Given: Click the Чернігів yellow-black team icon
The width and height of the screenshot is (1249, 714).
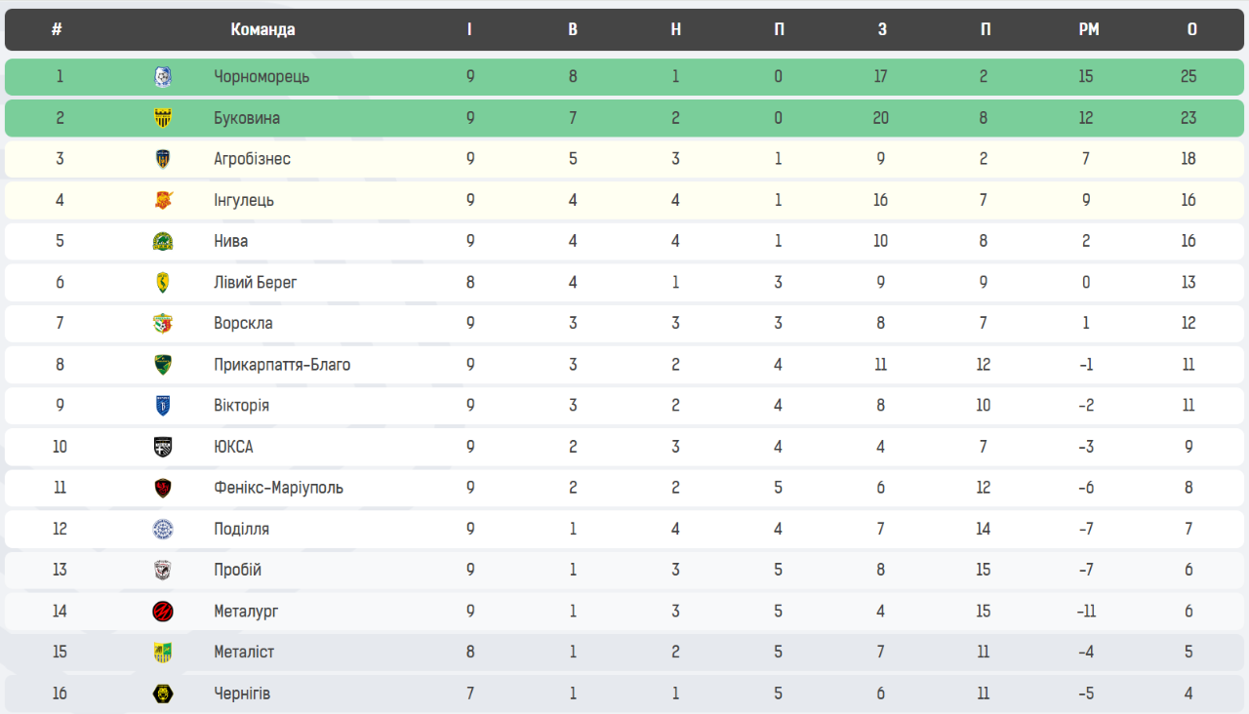Looking at the screenshot, I should coord(163,694).
